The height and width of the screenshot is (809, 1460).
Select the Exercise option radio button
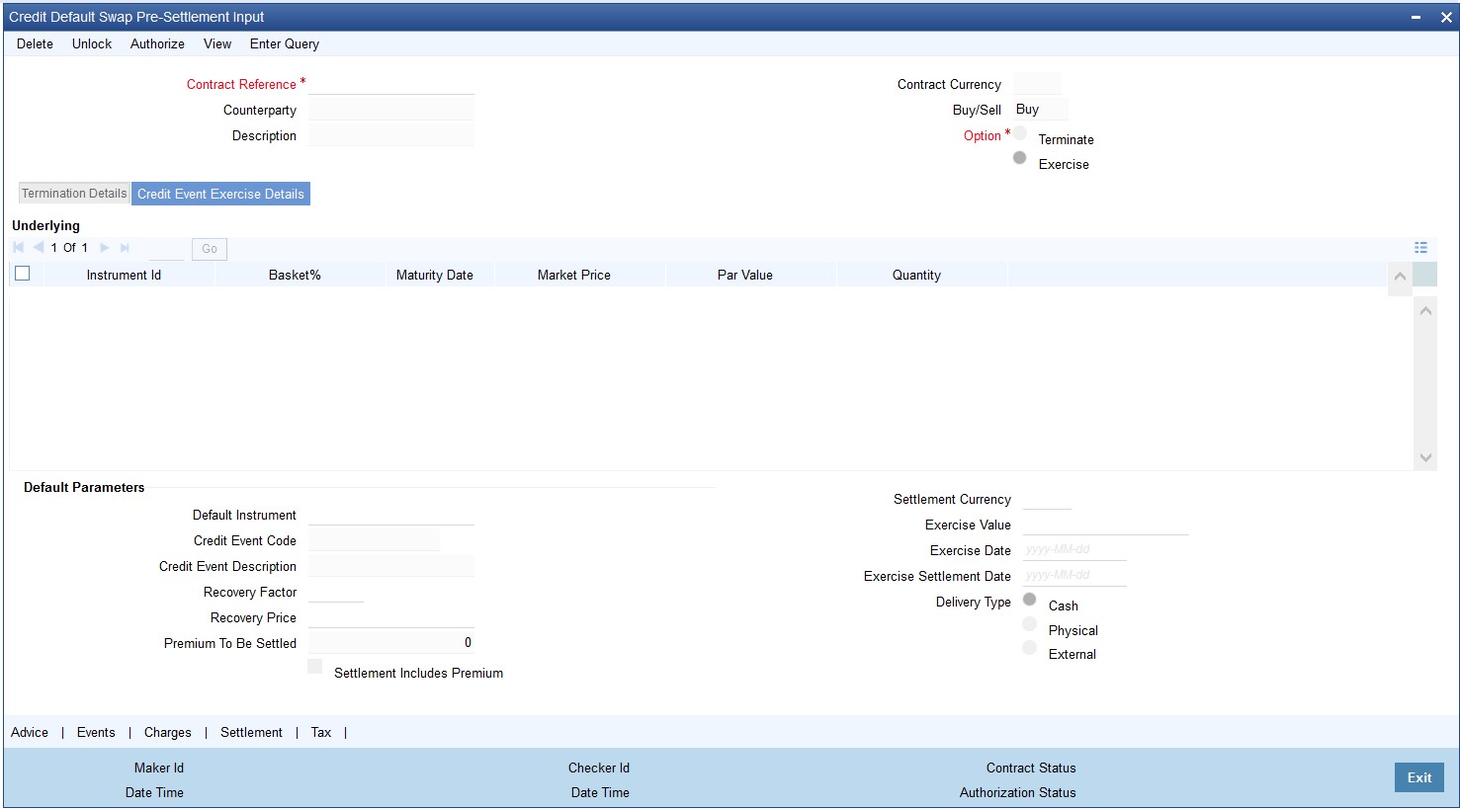[1020, 158]
